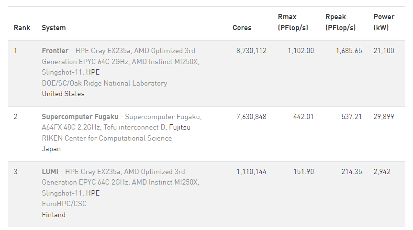Click the Rpeak (PFlop/s) column header
Image resolution: width=413 pixels, height=230 pixels.
click(x=341, y=22)
